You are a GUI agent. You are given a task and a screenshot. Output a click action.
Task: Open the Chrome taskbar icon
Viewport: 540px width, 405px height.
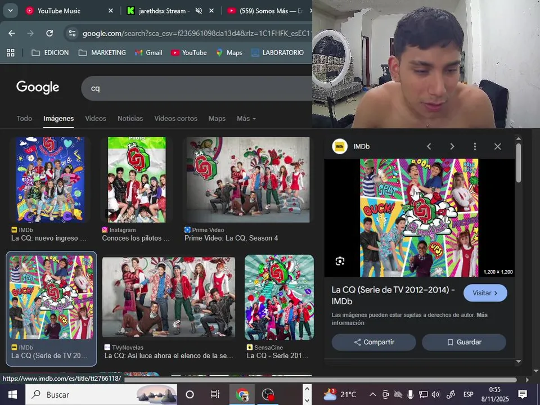click(x=242, y=394)
